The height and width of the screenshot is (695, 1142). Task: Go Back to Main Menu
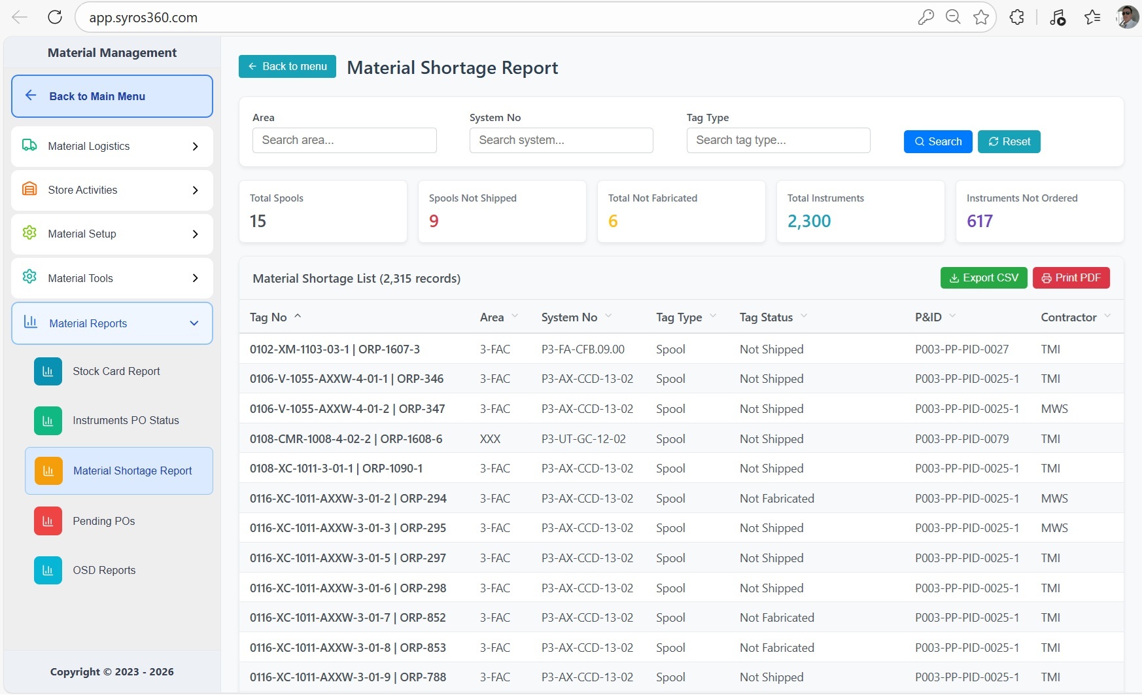click(x=97, y=96)
